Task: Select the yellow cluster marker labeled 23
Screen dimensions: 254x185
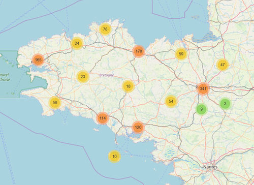Action: [83, 77]
